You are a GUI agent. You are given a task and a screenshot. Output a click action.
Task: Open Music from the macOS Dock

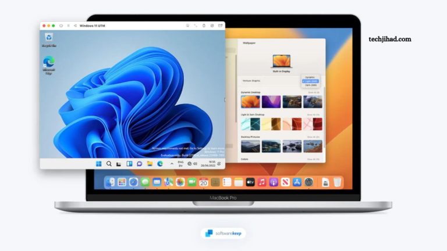click(x=262, y=182)
